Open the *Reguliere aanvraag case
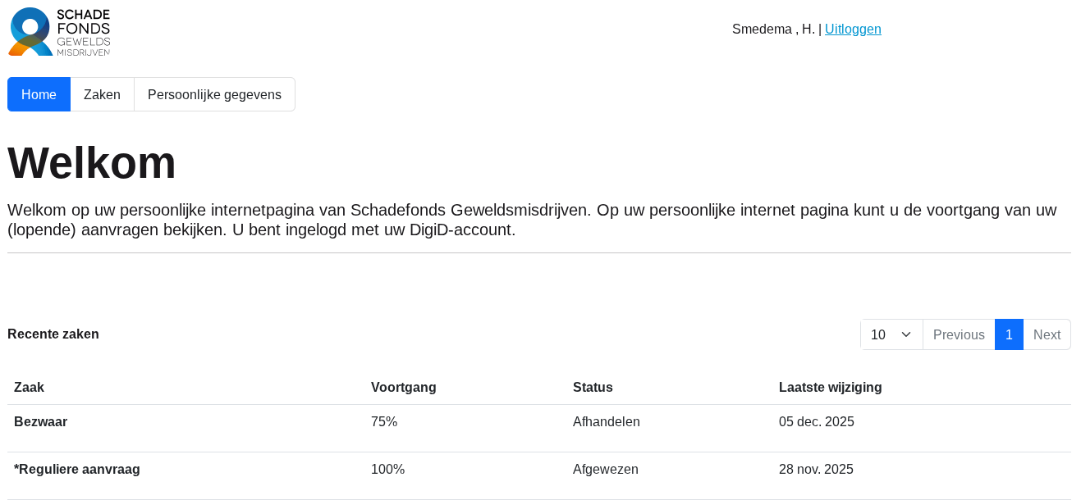 click(77, 470)
